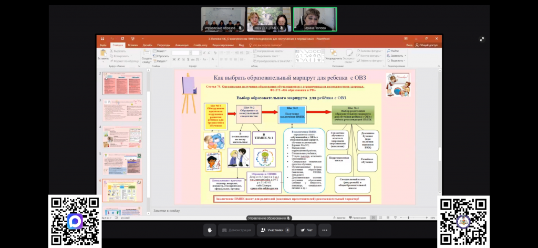538x248 pixels.
Task: Open the three-dots more options menu
Action: tap(325, 230)
